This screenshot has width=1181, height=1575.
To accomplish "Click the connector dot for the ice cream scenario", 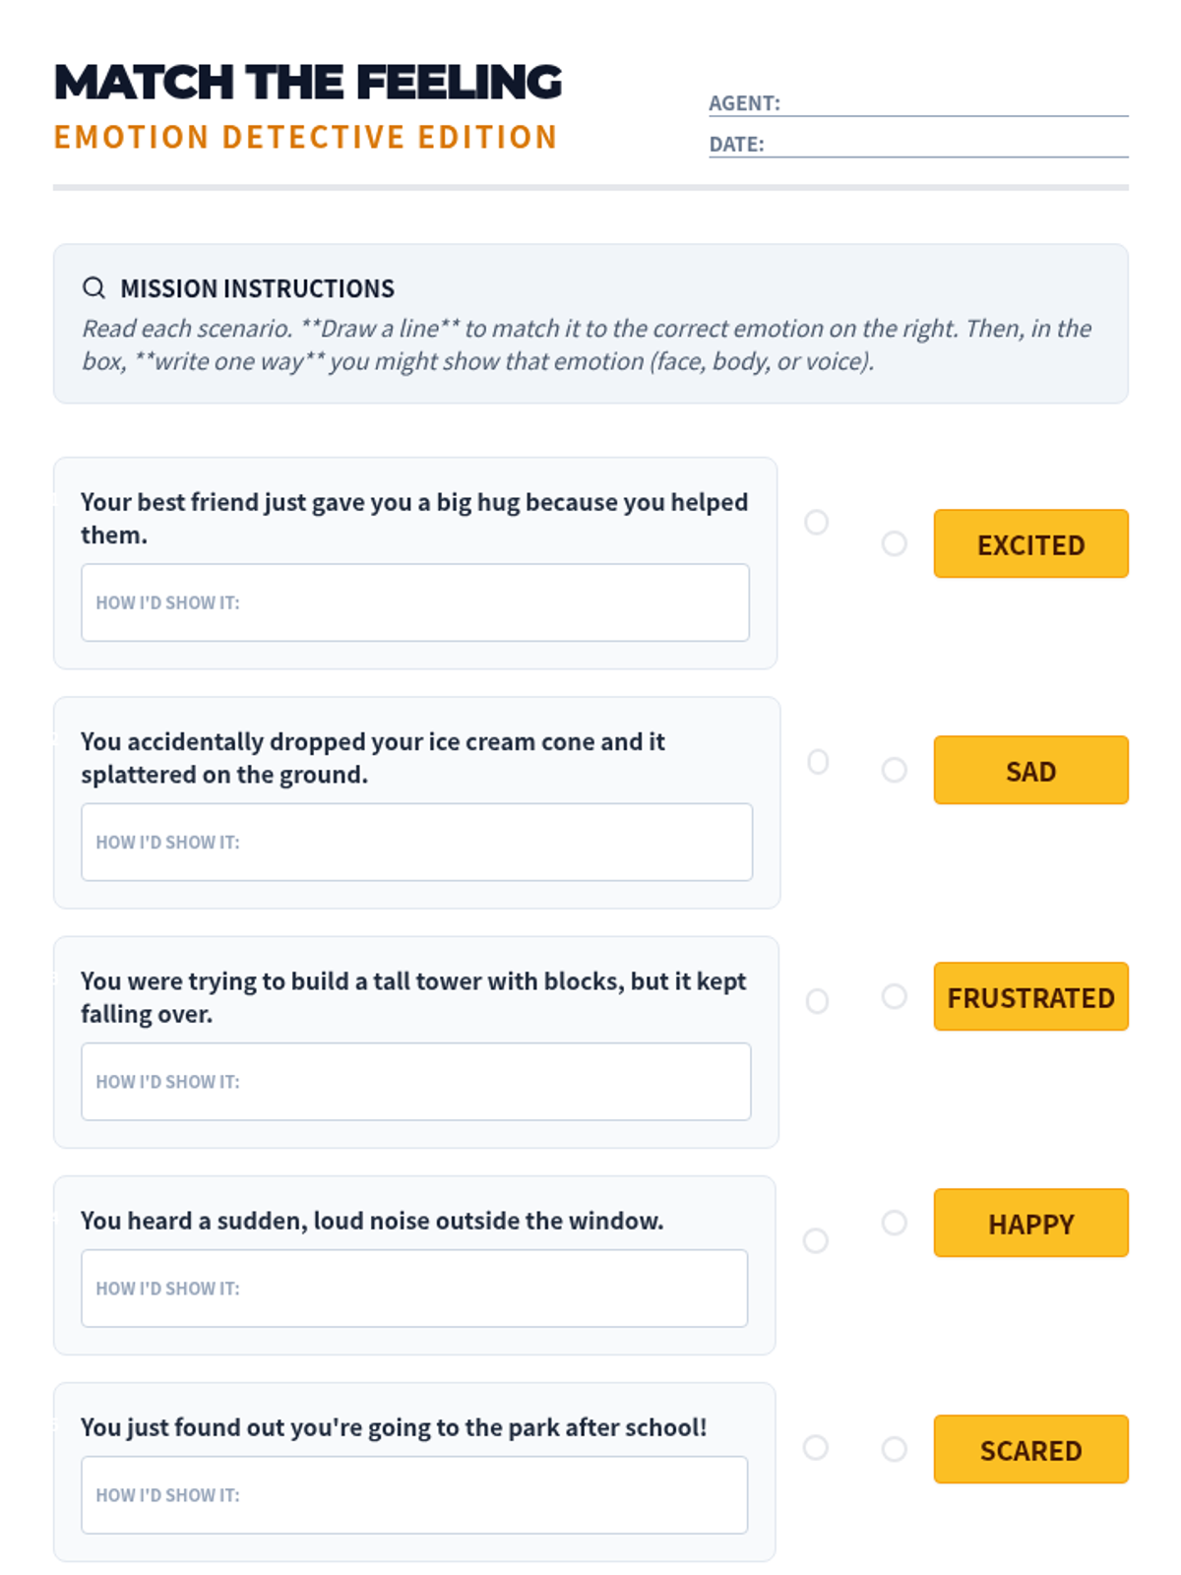I will (818, 762).
